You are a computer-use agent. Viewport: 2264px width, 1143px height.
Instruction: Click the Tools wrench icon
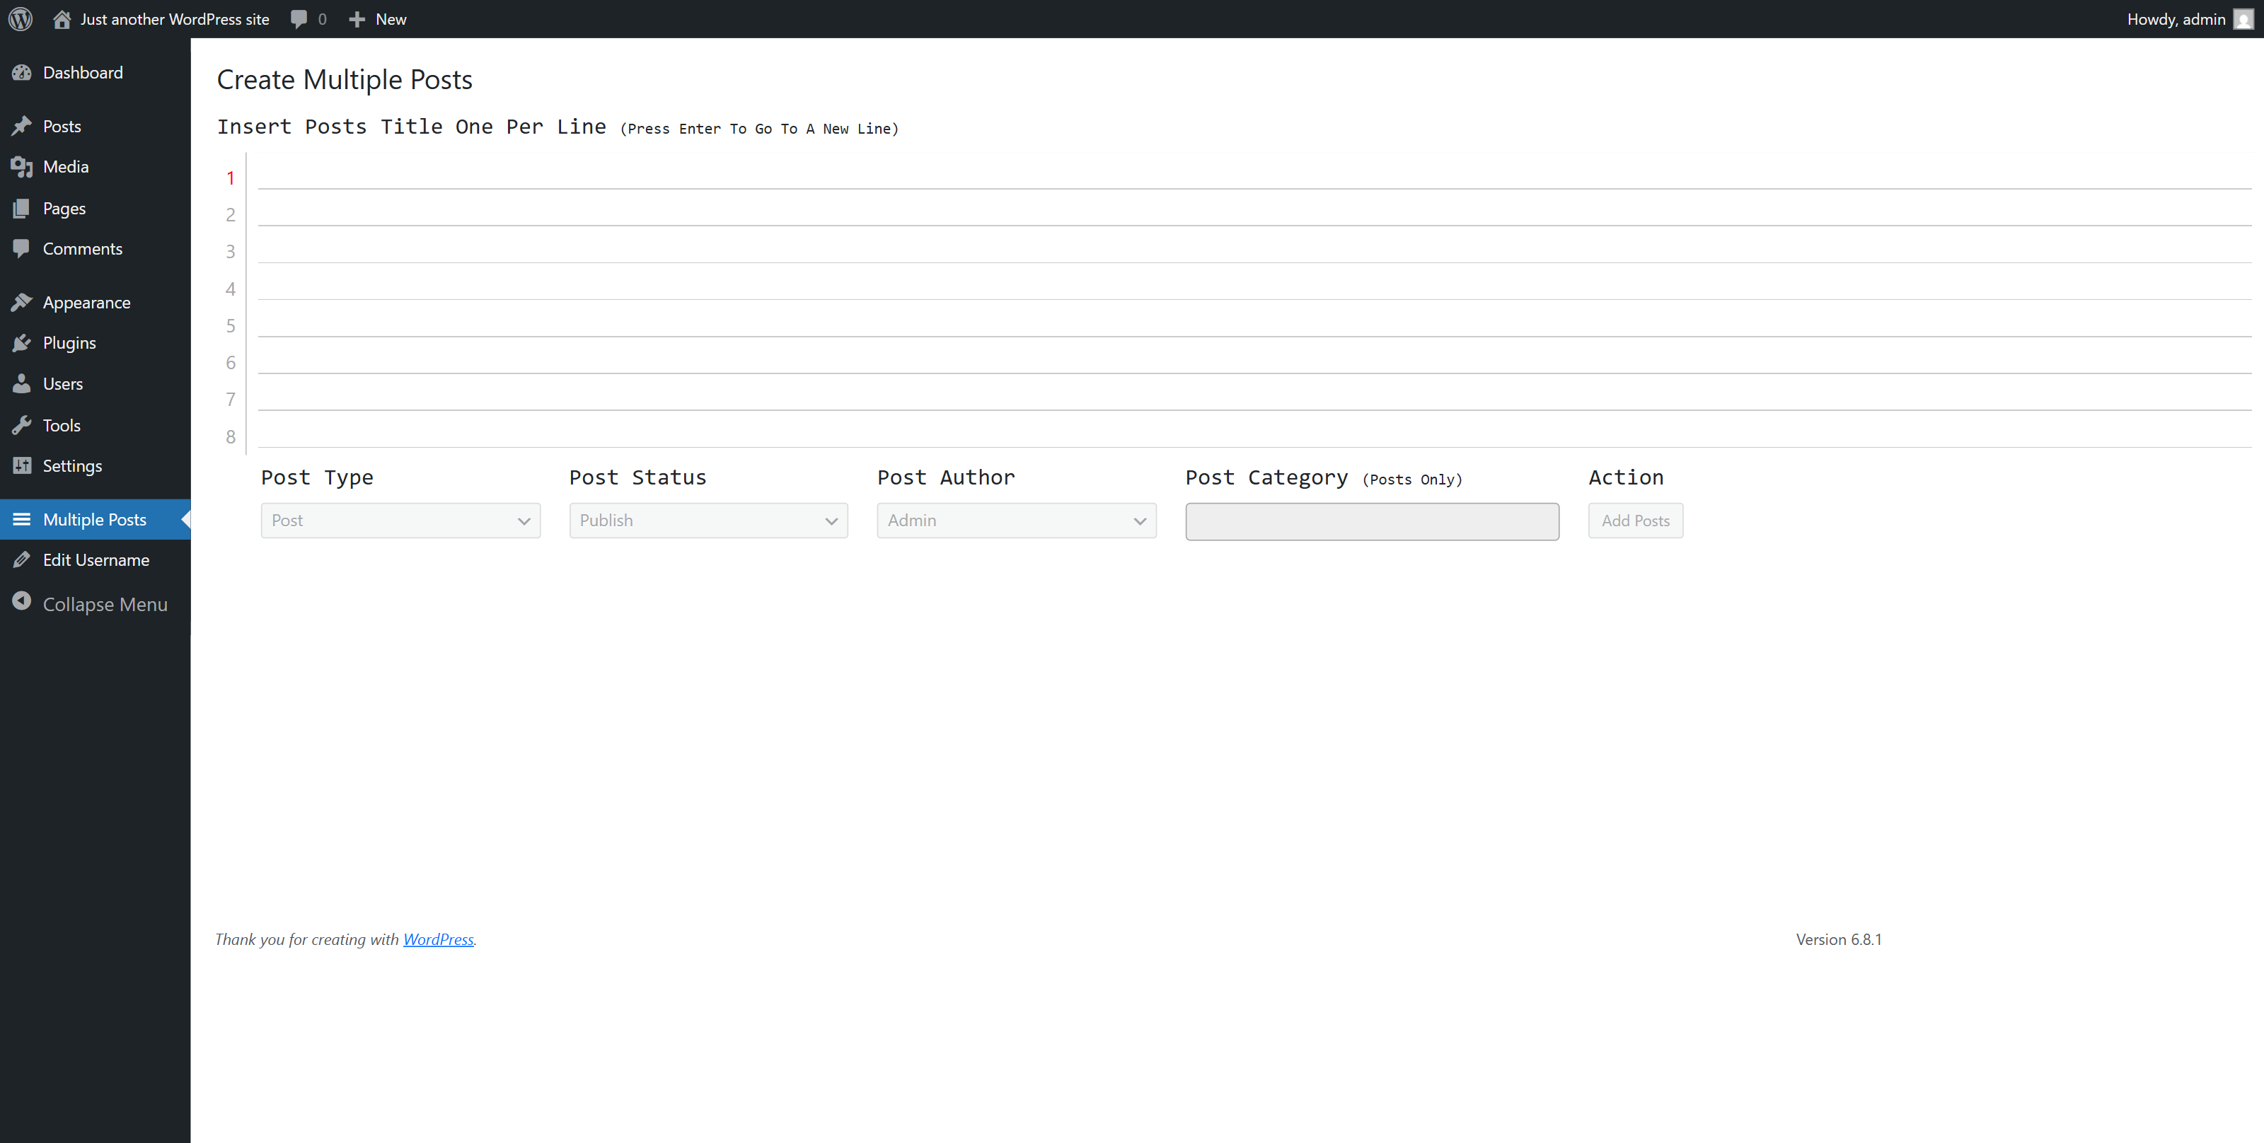pos(22,425)
